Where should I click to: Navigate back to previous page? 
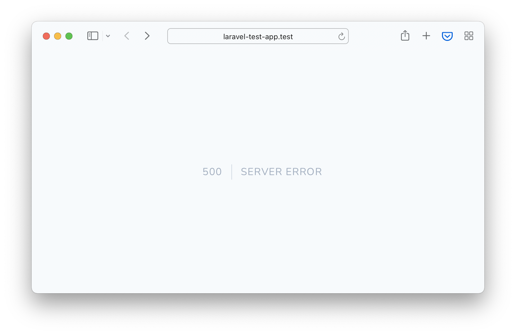point(127,36)
